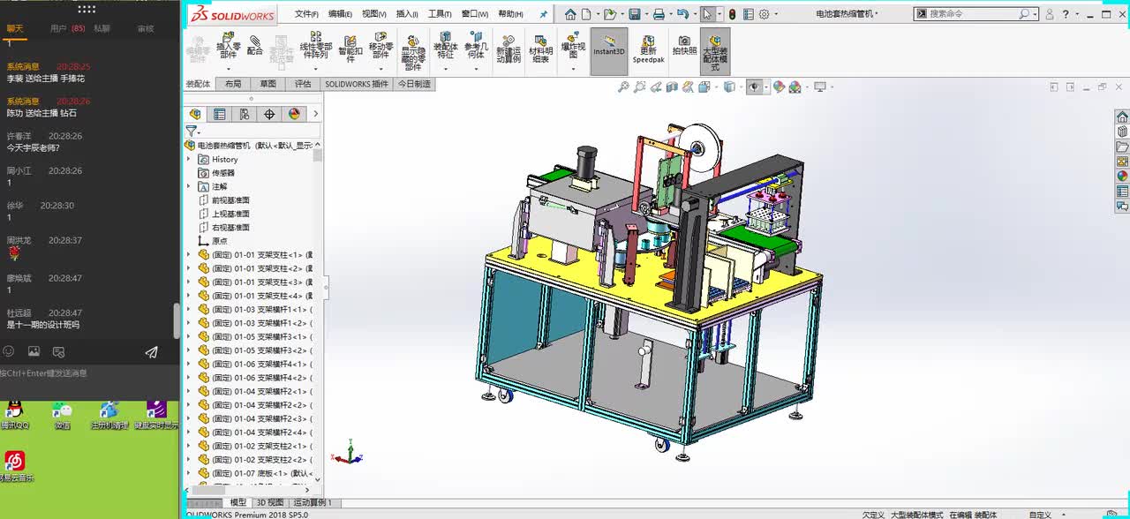This screenshot has height=519, width=1130.
Task: Open the DimXpertManager crosshair tab
Action: click(x=269, y=114)
